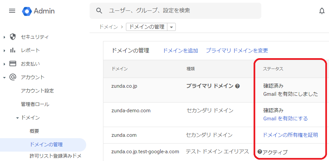Screen dimensions: 329x161
Task: Open アカウント設定 in the sidebar
Action: click(x=37, y=91)
